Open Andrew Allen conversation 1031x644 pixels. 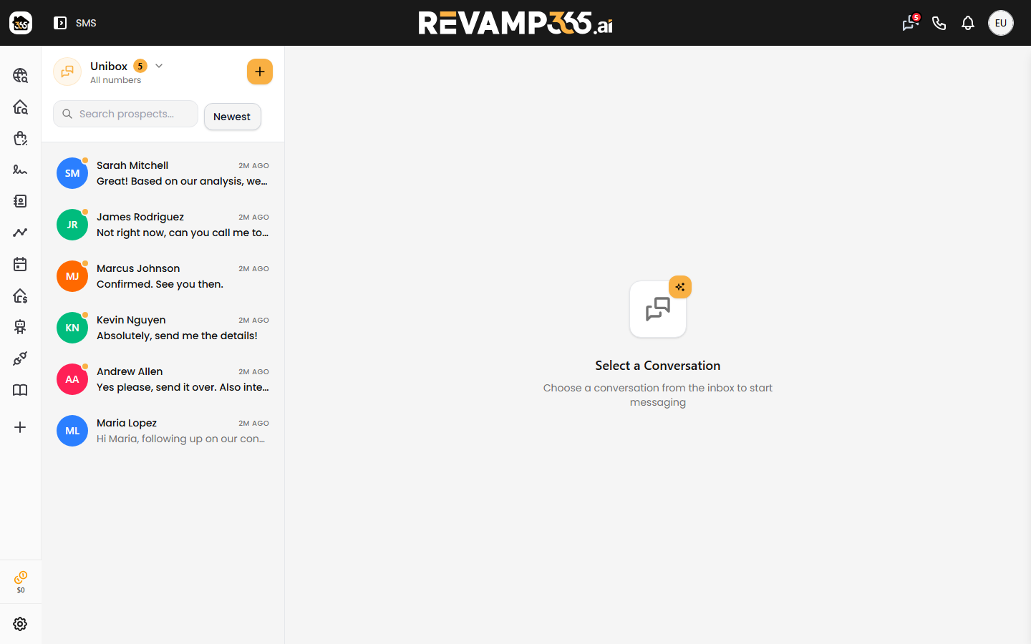click(x=163, y=379)
